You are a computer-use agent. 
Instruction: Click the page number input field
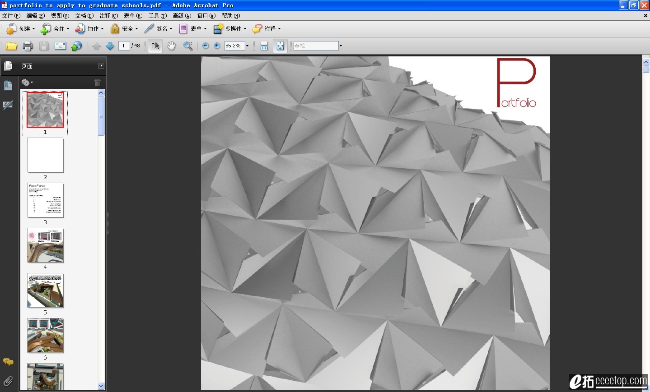click(124, 46)
